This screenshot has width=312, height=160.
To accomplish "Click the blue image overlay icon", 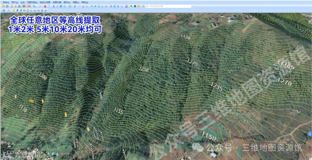I will 61,6.
